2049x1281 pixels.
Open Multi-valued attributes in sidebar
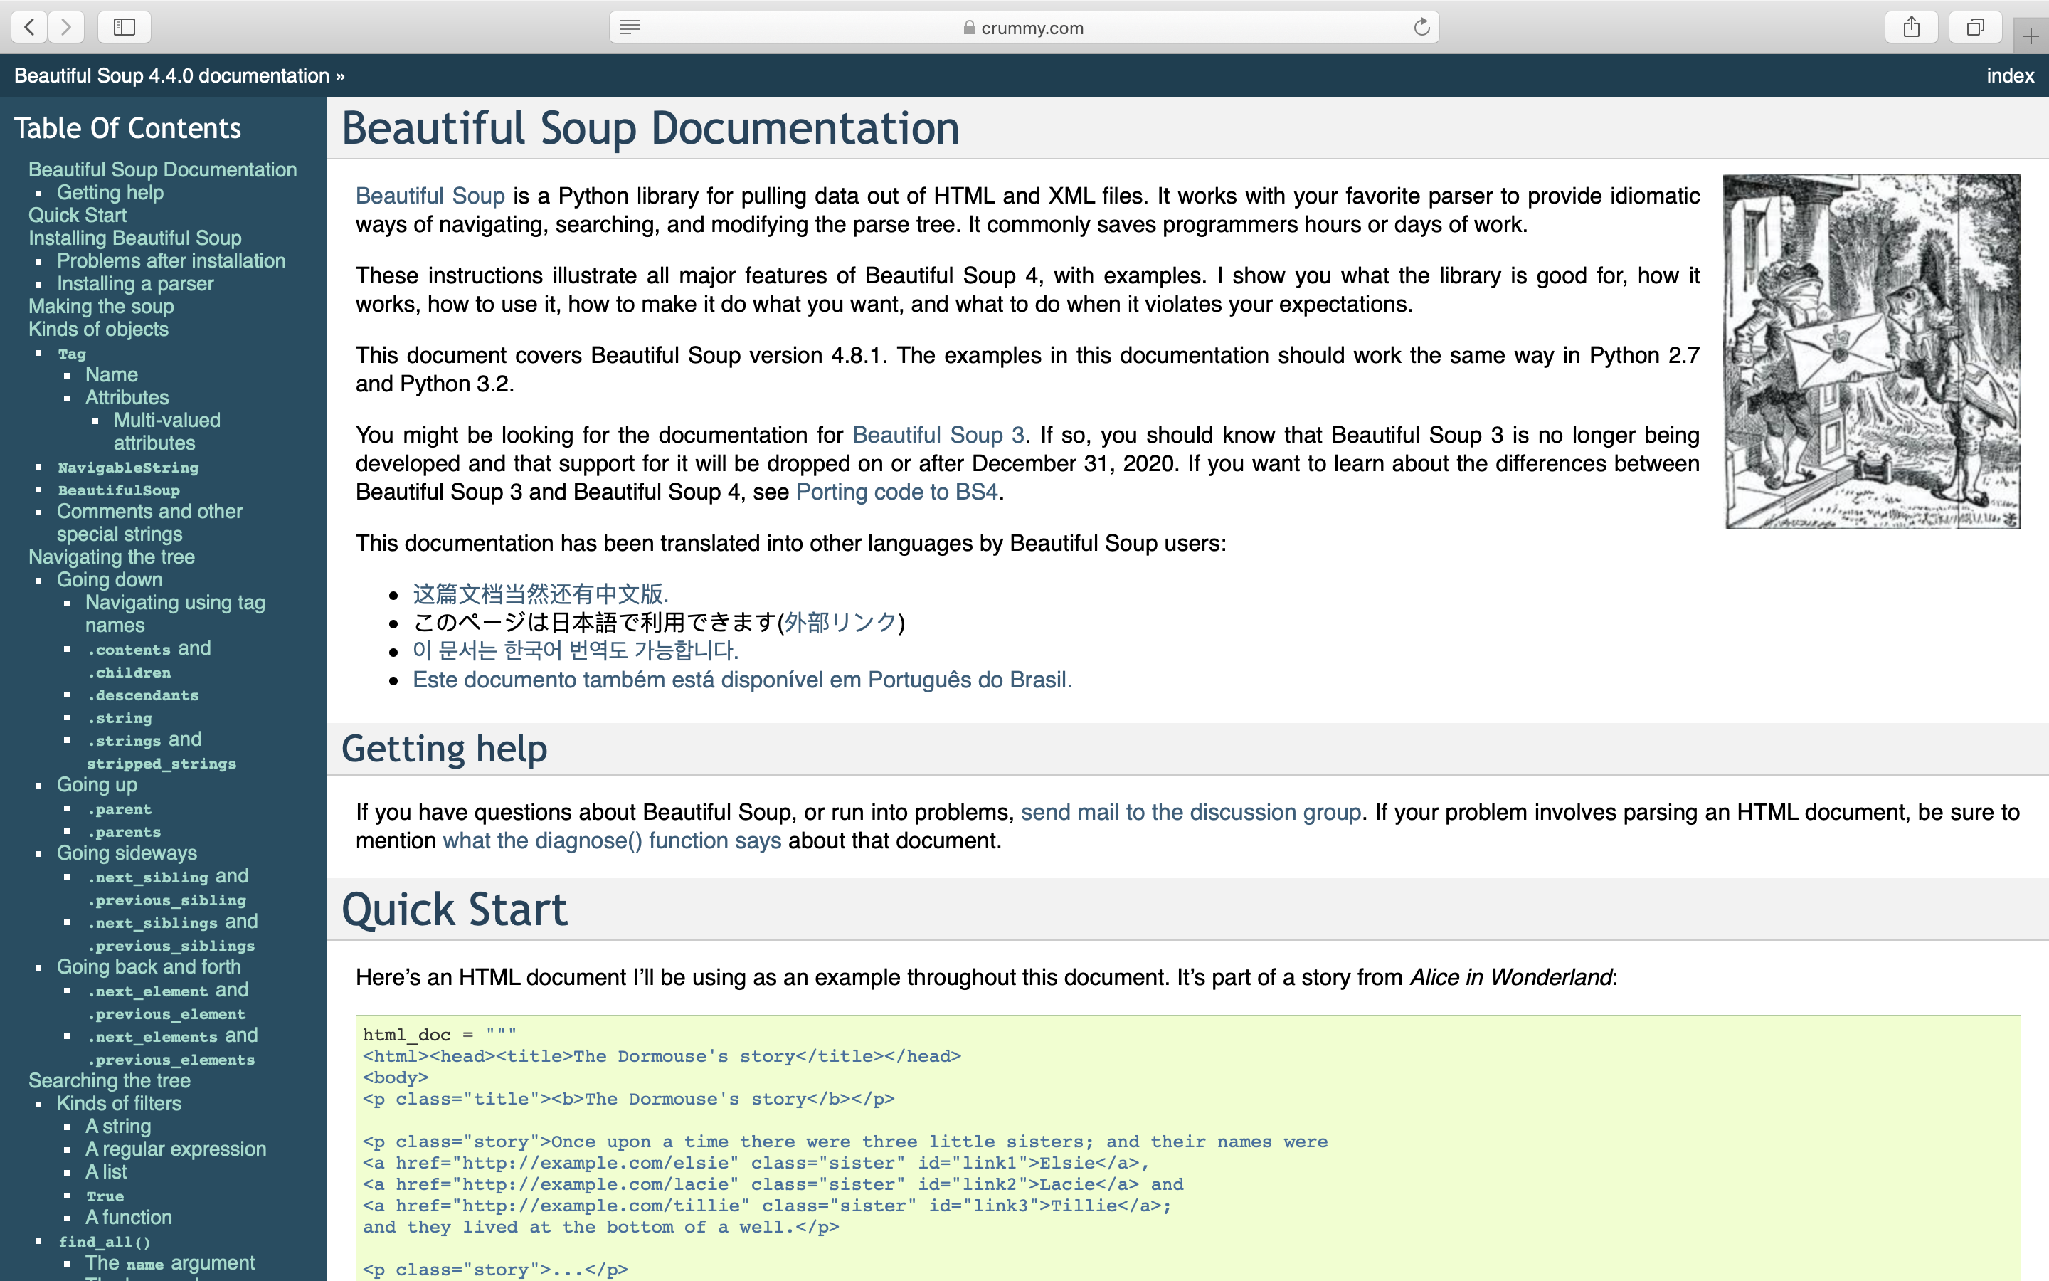click(166, 431)
